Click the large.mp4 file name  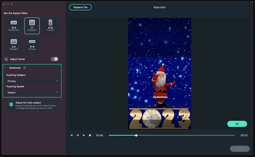pyautogui.click(x=159, y=7)
